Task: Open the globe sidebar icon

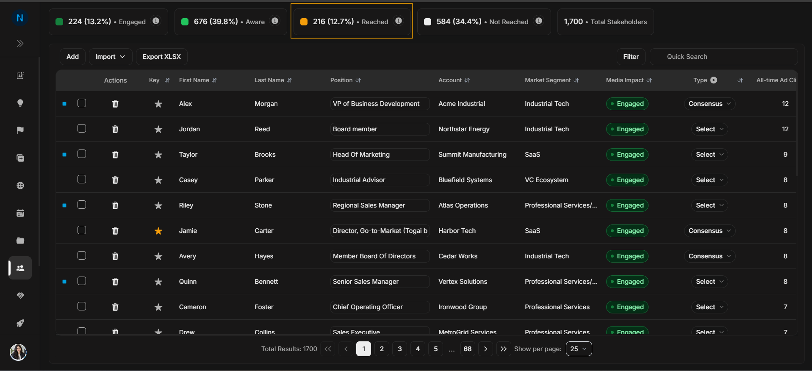Action: [20, 185]
